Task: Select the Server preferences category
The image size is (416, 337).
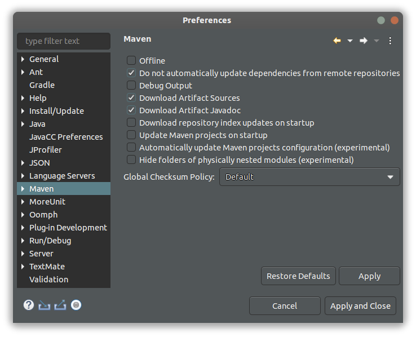Action: (x=41, y=254)
